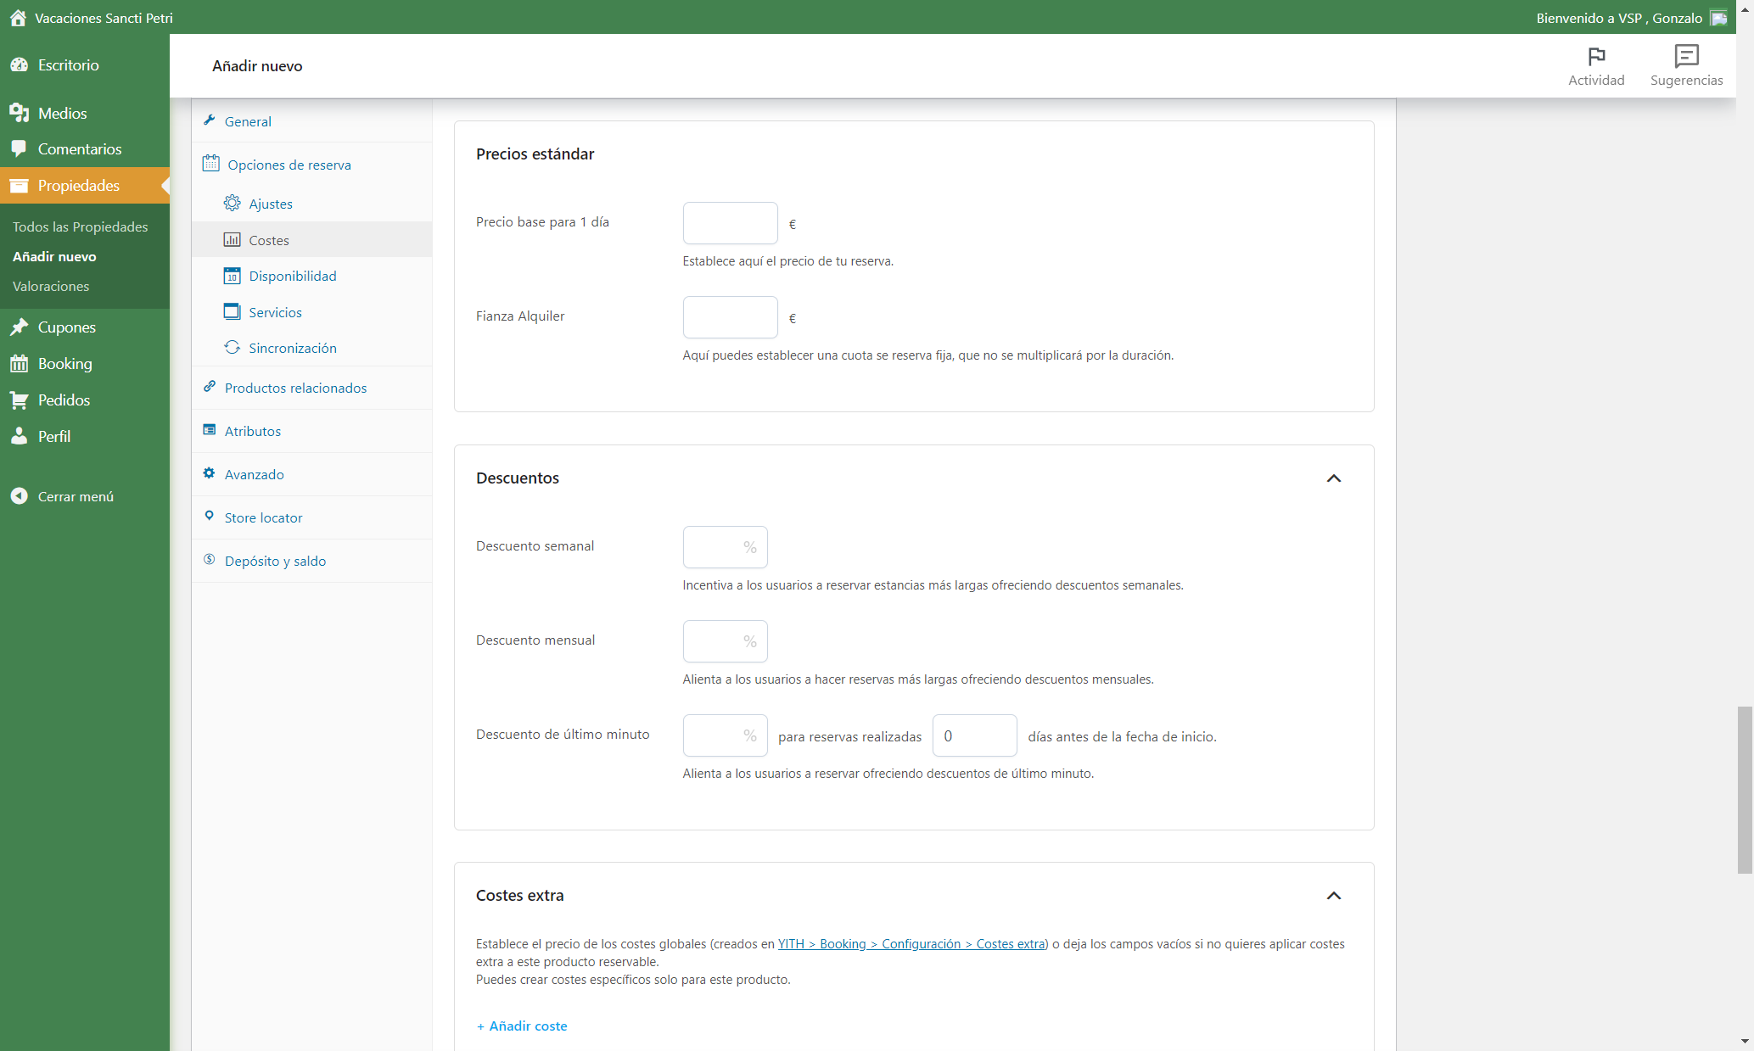Click the + Añadir coste link
The image size is (1754, 1051).
point(522,1026)
